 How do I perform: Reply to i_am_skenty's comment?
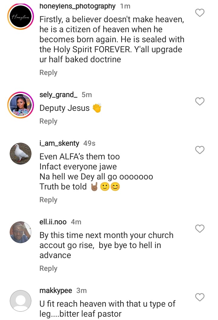coord(48,200)
